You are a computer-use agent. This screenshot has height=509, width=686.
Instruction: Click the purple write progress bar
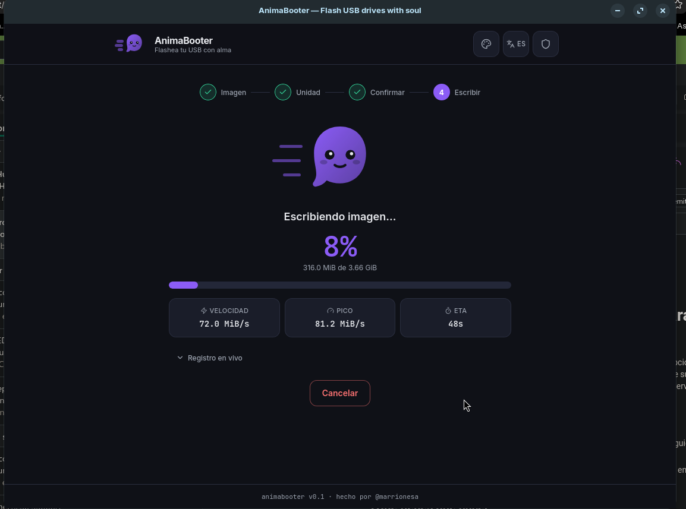(340, 285)
